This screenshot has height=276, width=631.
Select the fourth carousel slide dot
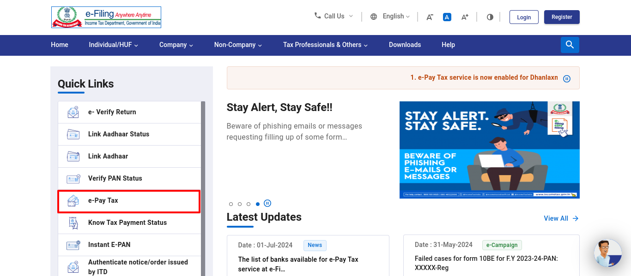click(x=258, y=204)
